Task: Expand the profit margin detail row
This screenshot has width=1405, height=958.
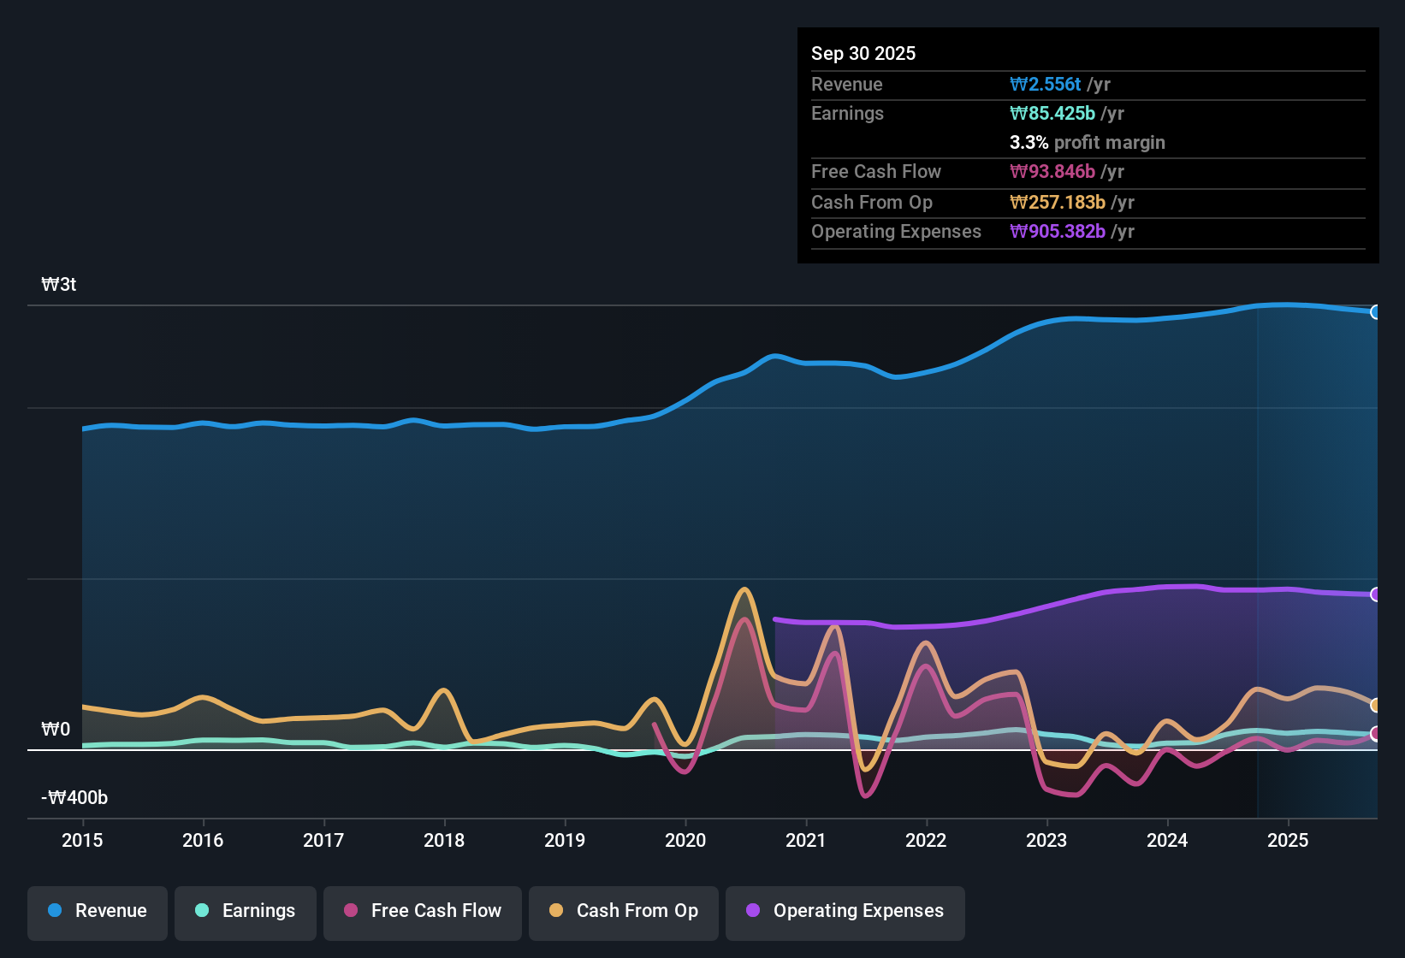Action: (x=1087, y=143)
